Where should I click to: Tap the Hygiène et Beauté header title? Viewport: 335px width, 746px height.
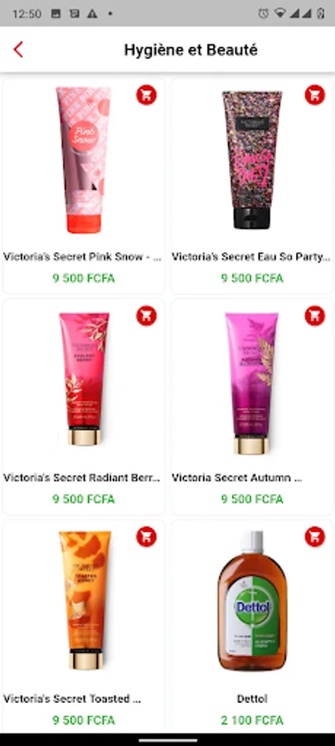point(191,50)
